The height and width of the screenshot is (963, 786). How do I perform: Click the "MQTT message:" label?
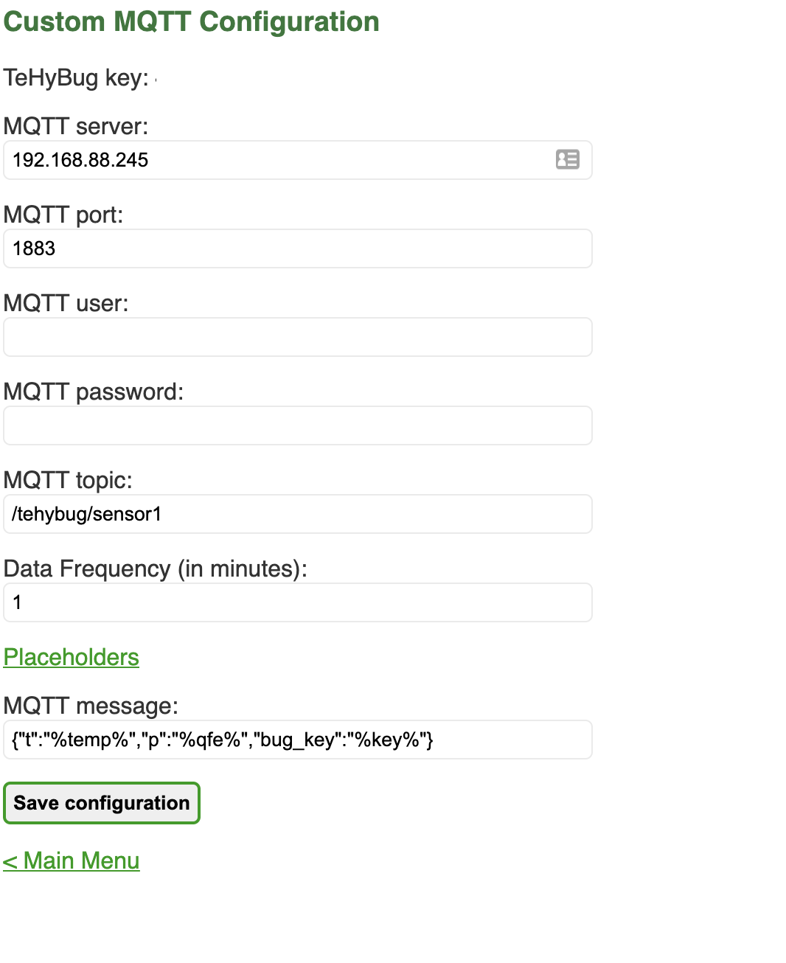point(91,706)
